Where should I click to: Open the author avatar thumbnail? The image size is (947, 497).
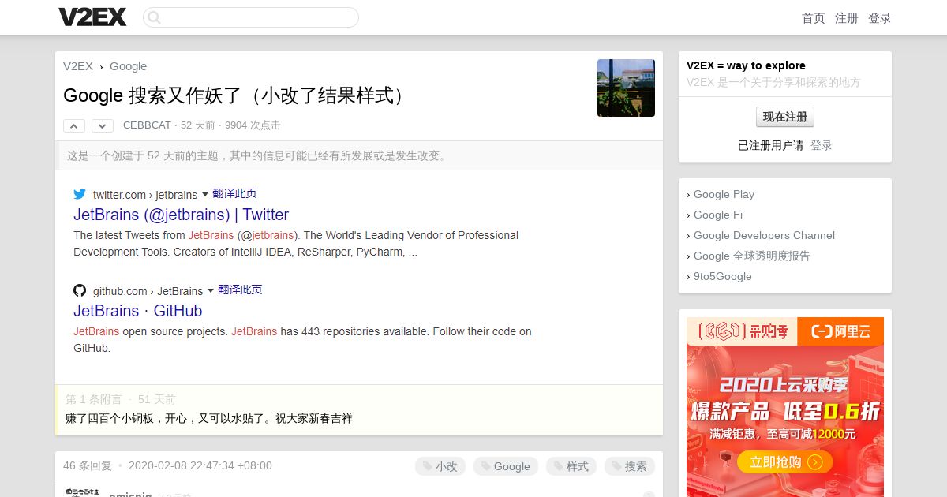coord(626,88)
